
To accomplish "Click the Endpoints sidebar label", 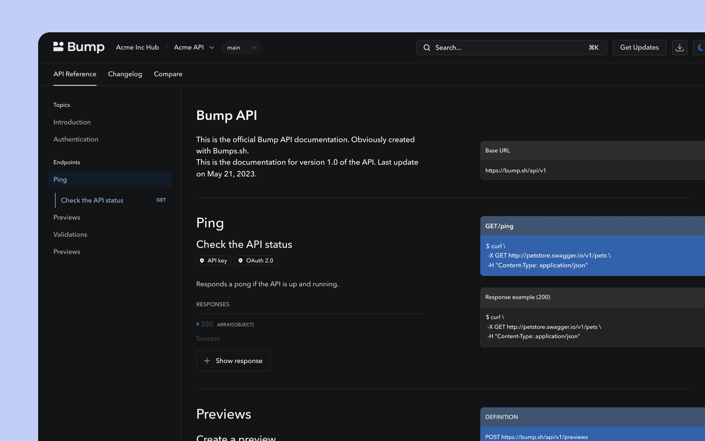I will coord(67,162).
